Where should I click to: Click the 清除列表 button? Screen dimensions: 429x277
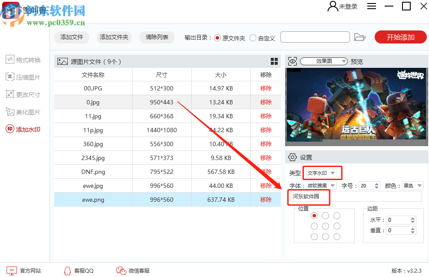click(x=157, y=37)
